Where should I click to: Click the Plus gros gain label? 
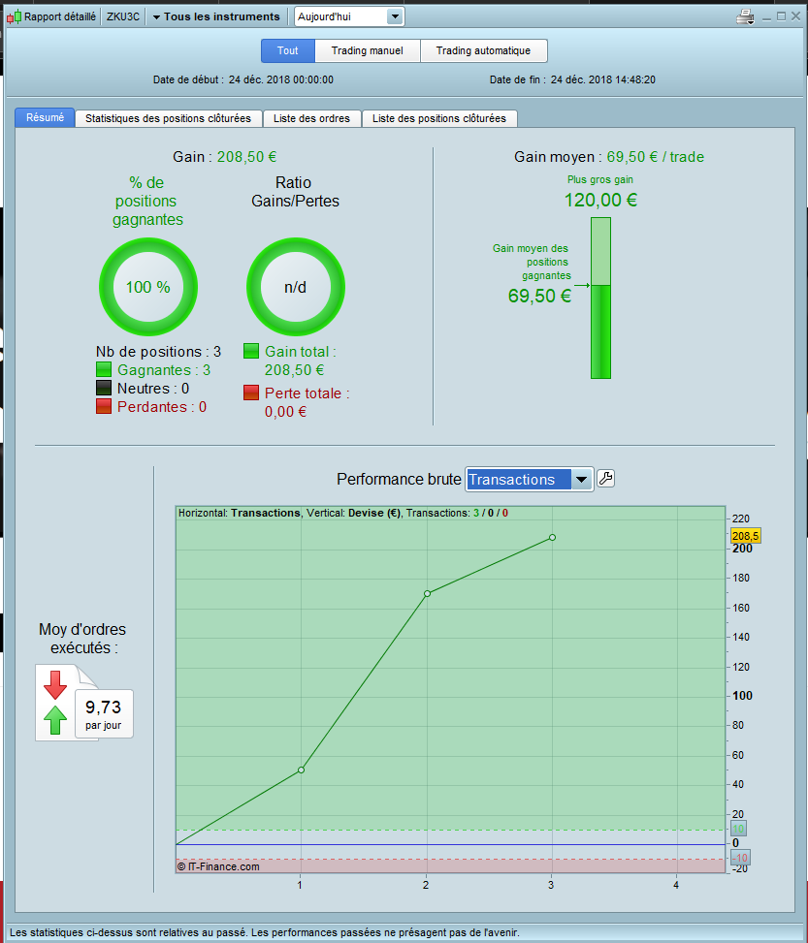[x=600, y=179]
